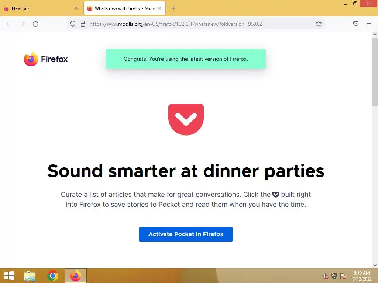Switch to the New Tab tab
The image size is (378, 283).
[41, 8]
